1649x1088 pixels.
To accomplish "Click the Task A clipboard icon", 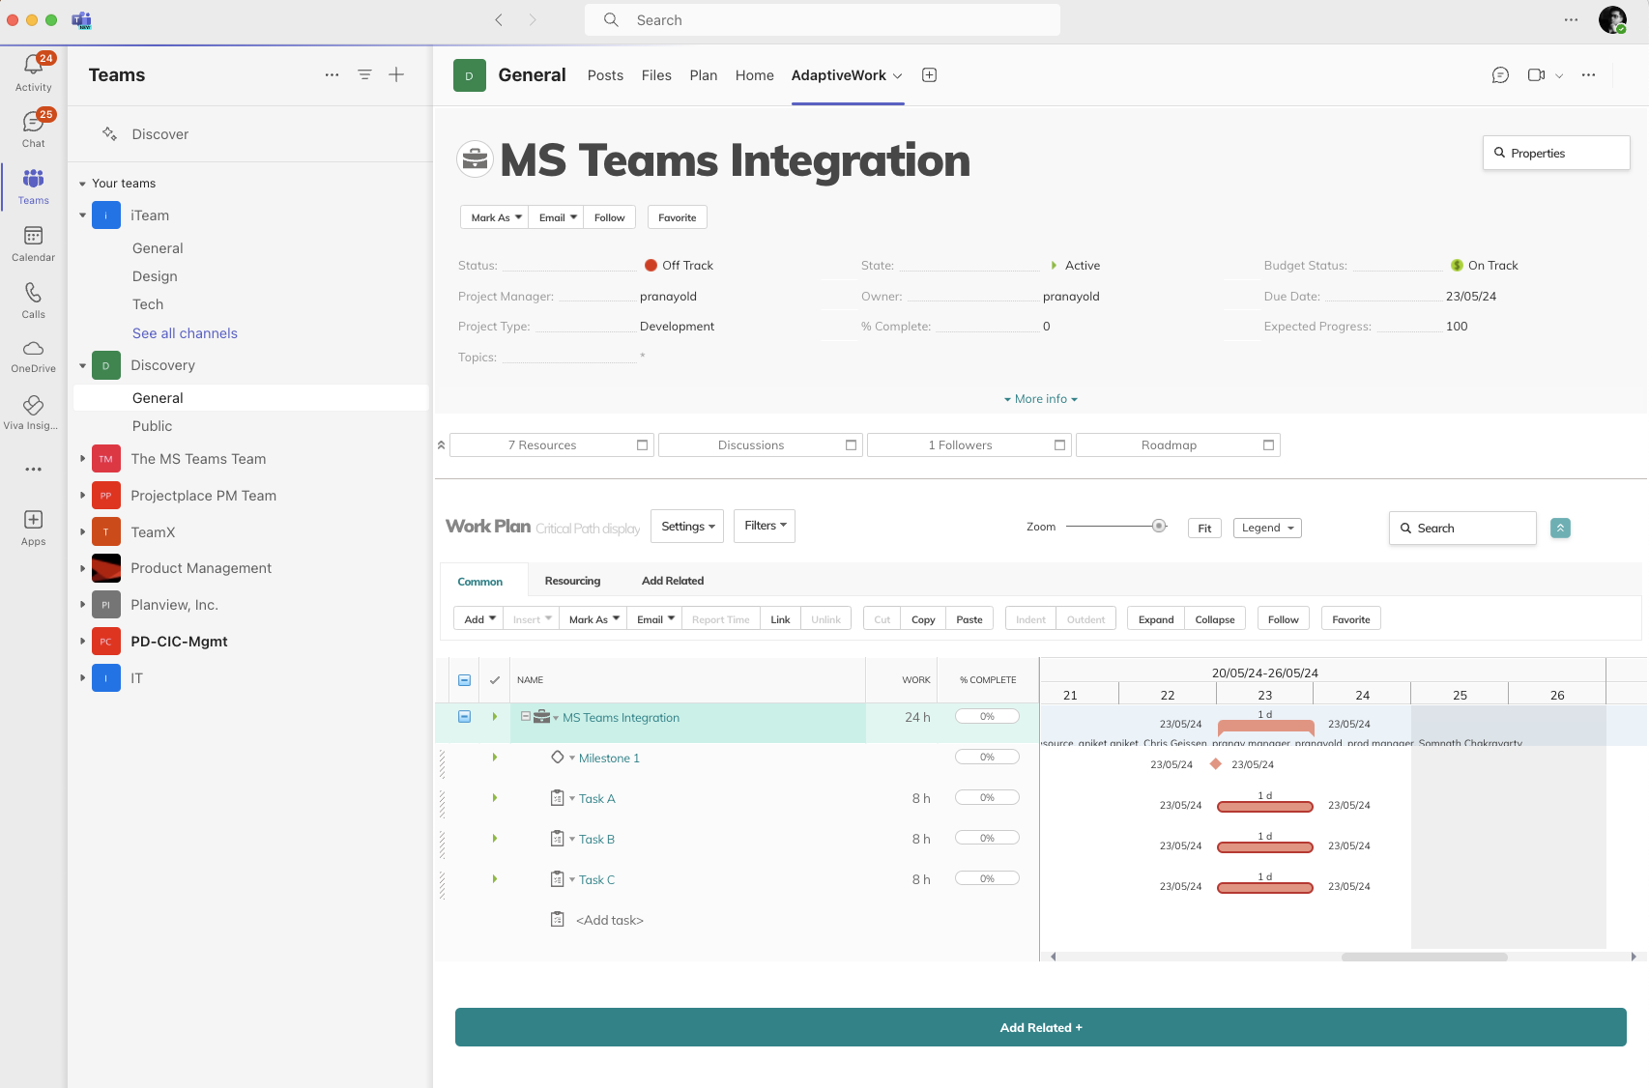I will click(x=557, y=798).
